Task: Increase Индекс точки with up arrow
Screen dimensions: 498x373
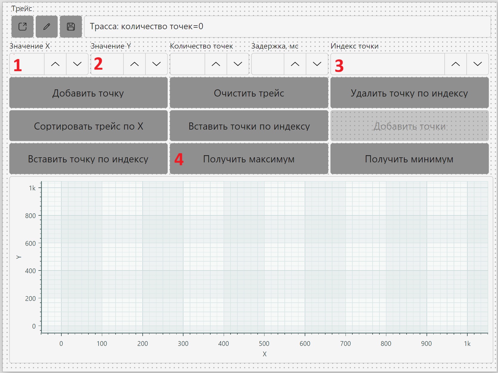Action: pos(456,64)
